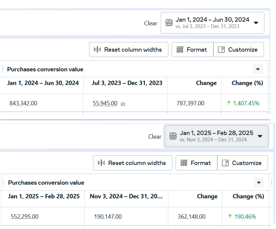Open Format options in the 2024 report

[192, 50]
